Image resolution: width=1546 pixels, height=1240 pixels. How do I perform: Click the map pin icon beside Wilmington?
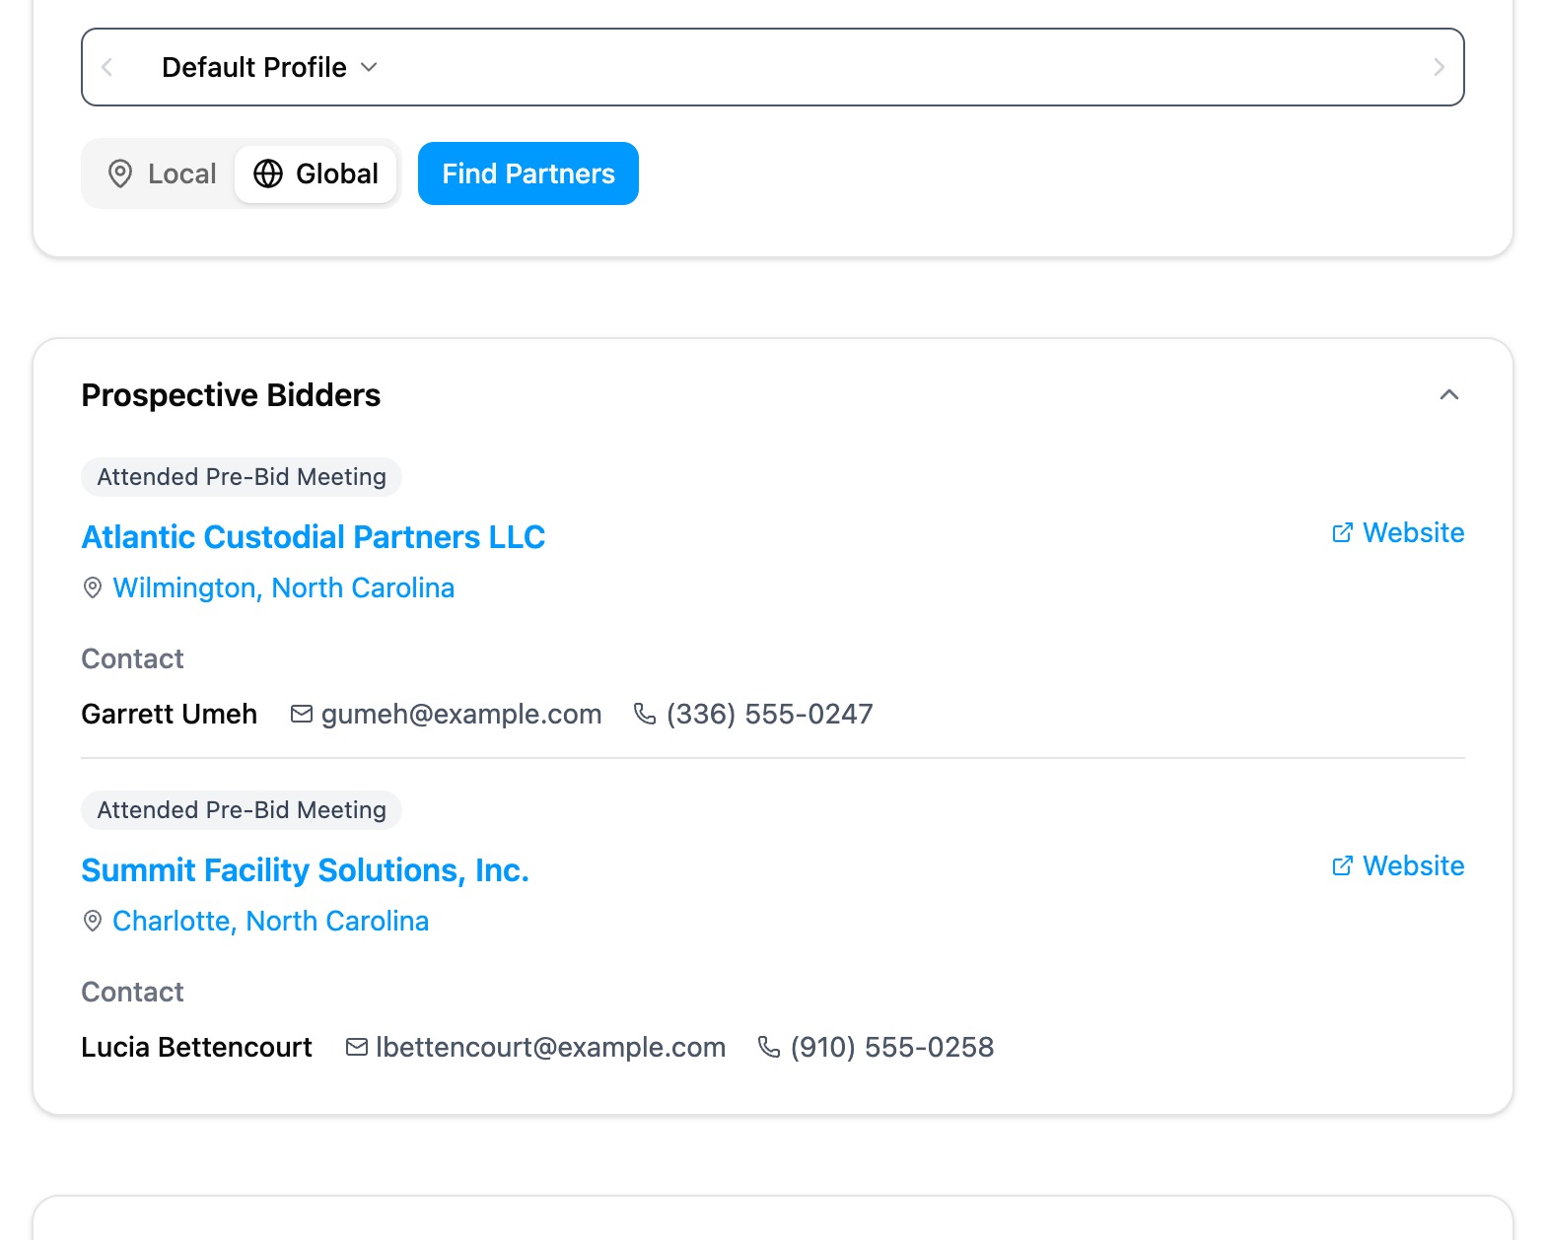click(93, 588)
